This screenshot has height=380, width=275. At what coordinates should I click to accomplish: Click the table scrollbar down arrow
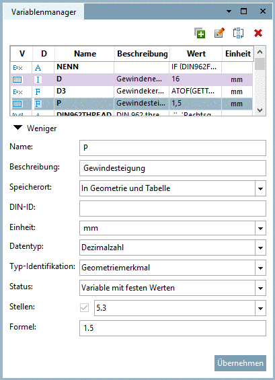pos(260,110)
